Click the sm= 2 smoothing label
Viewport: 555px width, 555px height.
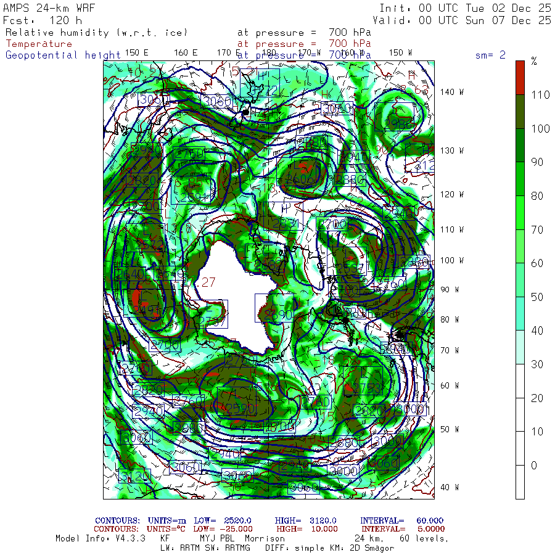(x=490, y=55)
